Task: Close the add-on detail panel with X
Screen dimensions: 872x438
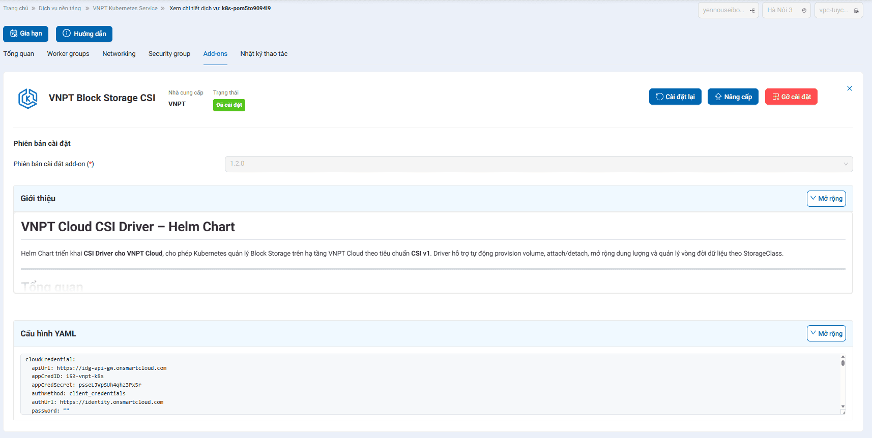Action: coord(849,88)
